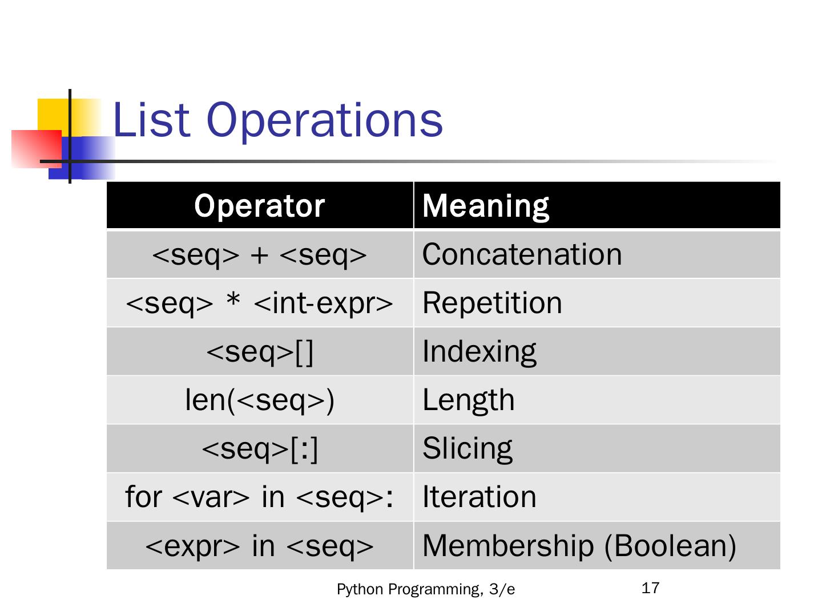822x616 pixels.
Task: Click the "Length" table cell
Action: tap(468, 400)
